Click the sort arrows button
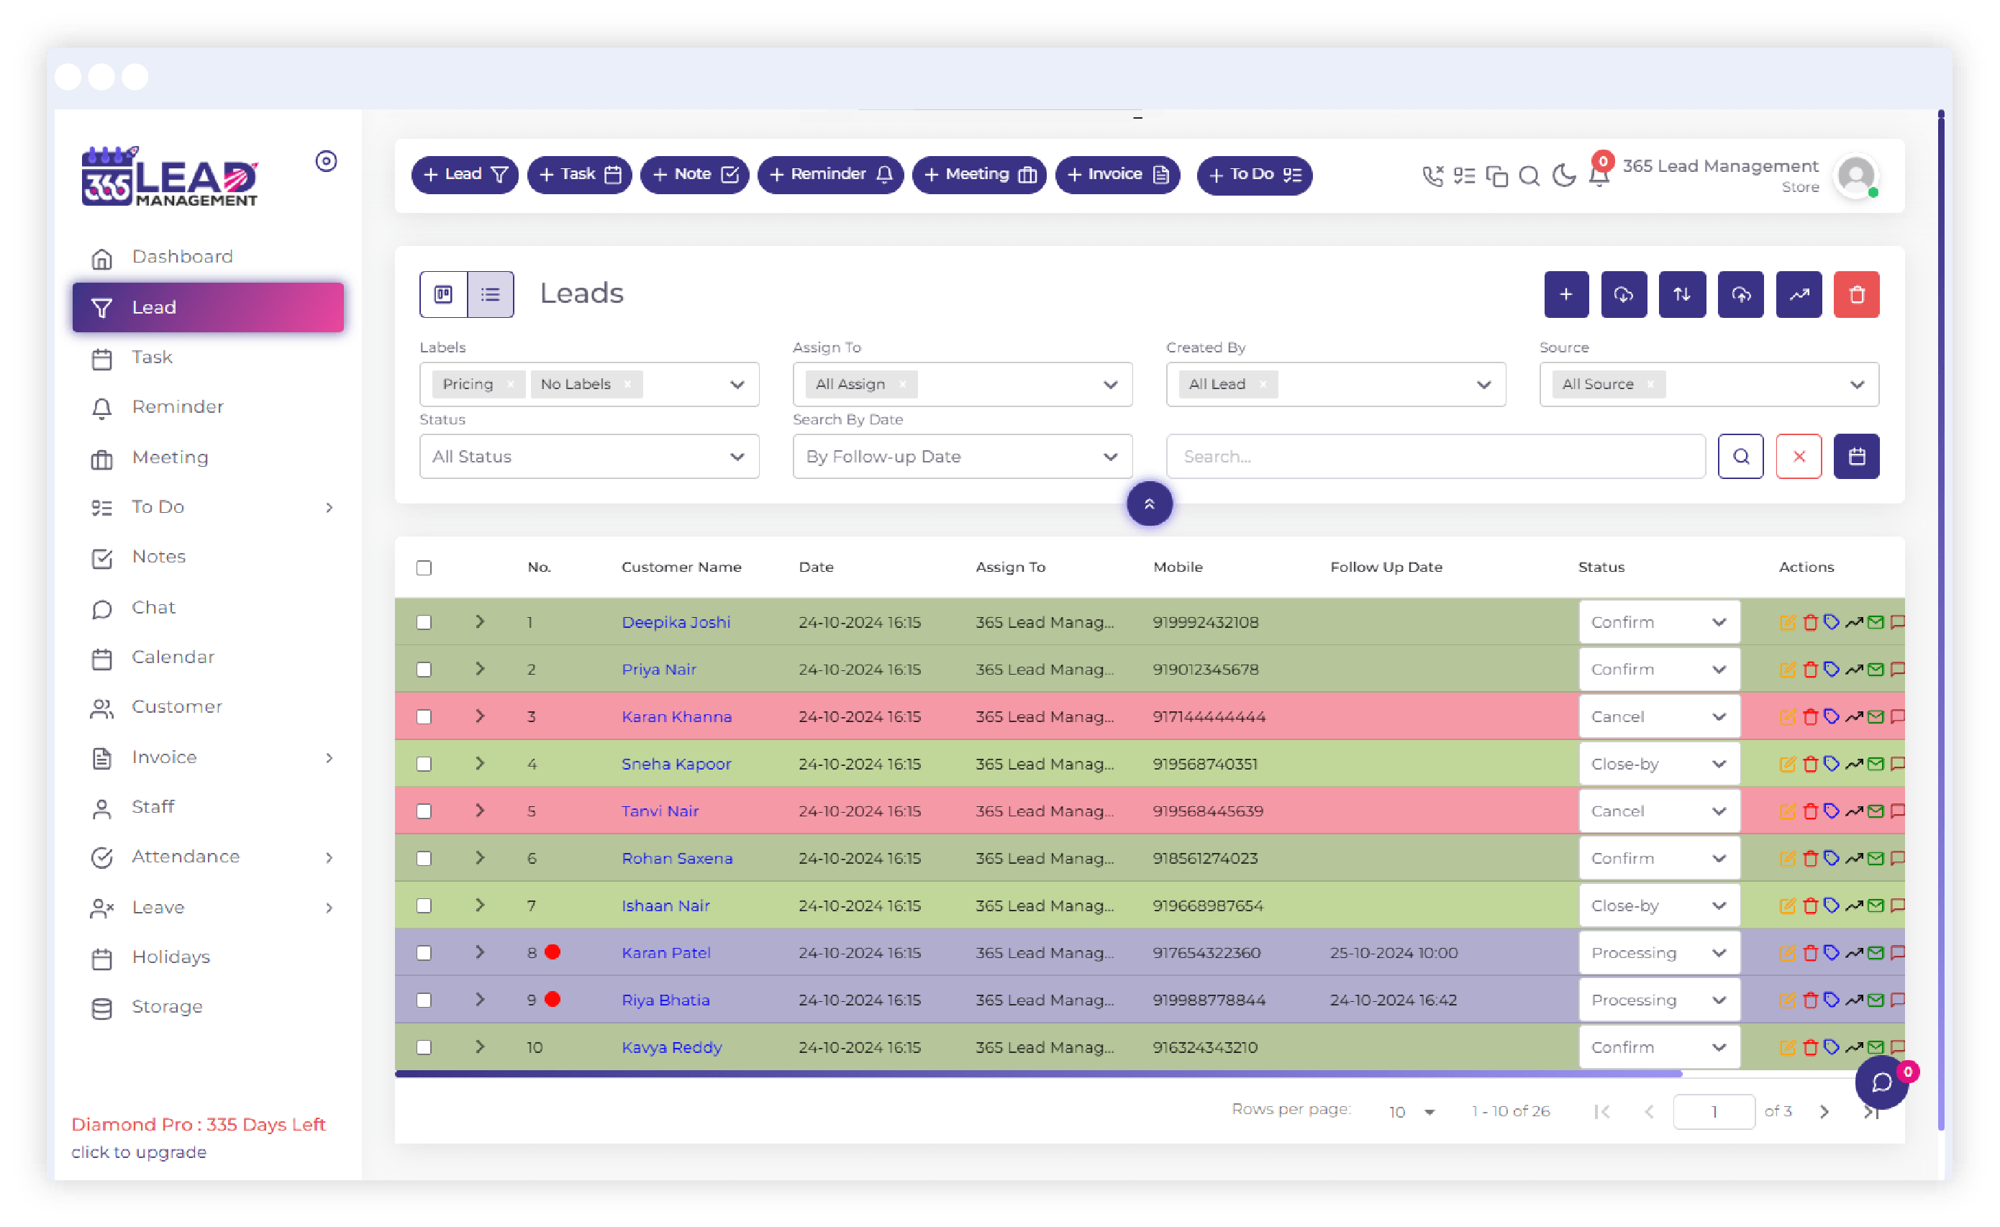Viewport: 2000px width, 1227px height. [1682, 293]
